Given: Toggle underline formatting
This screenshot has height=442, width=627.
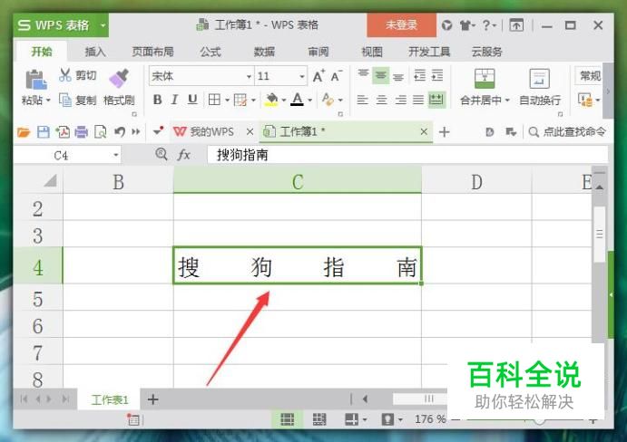Looking at the screenshot, I should pyautogui.click(x=192, y=100).
